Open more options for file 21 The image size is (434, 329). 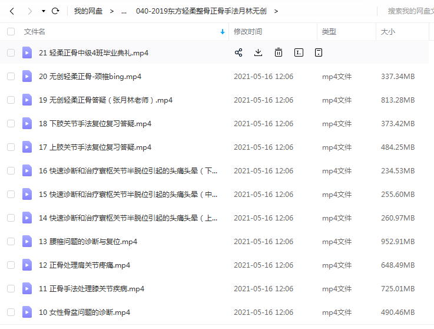click(x=319, y=52)
